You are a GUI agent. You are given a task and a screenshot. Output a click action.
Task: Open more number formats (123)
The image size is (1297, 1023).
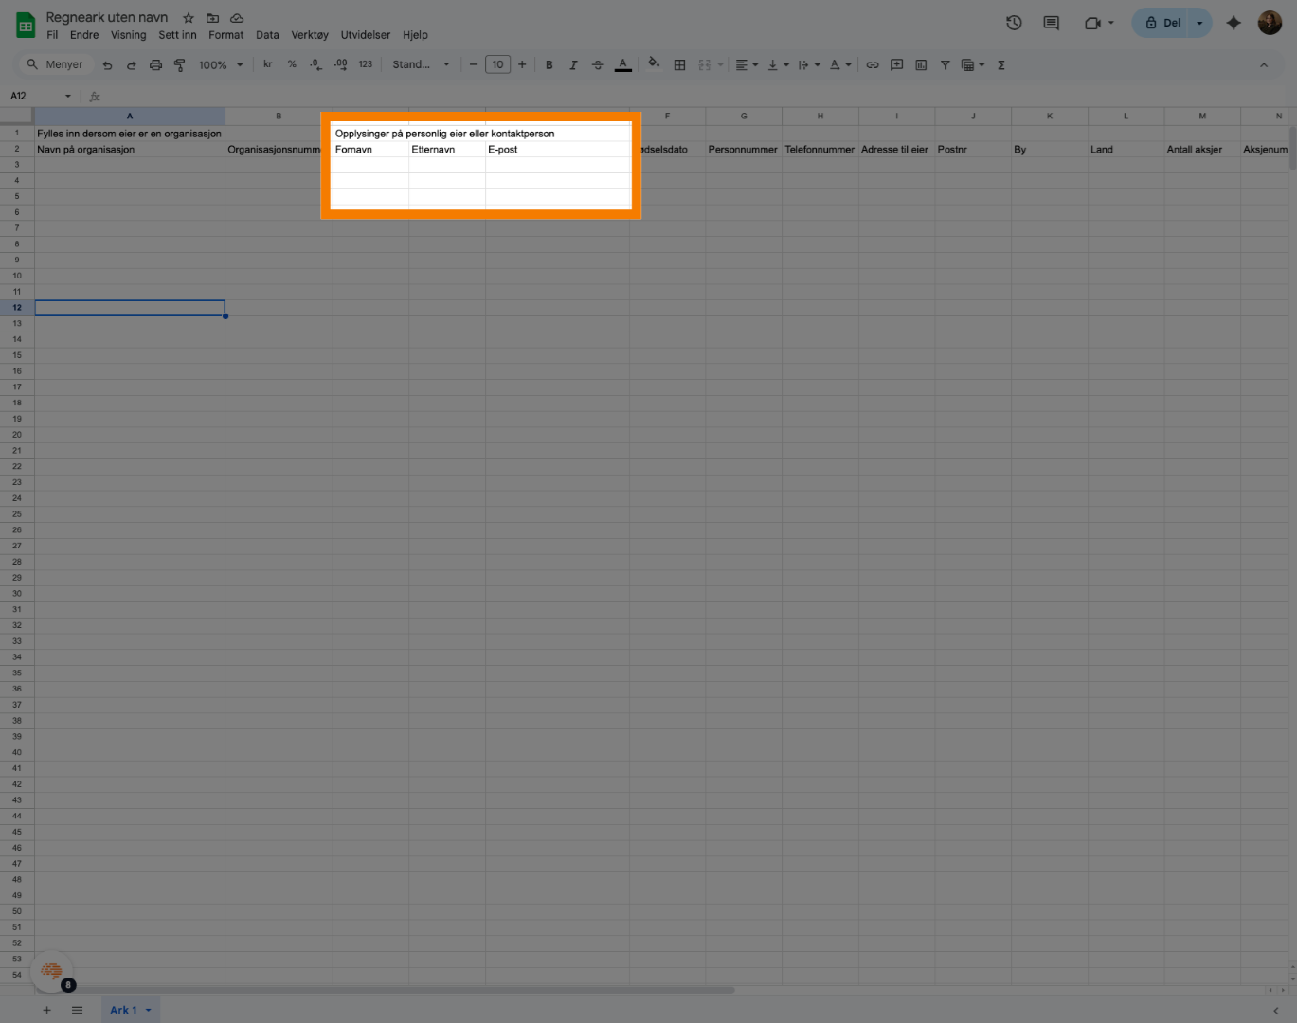click(366, 64)
